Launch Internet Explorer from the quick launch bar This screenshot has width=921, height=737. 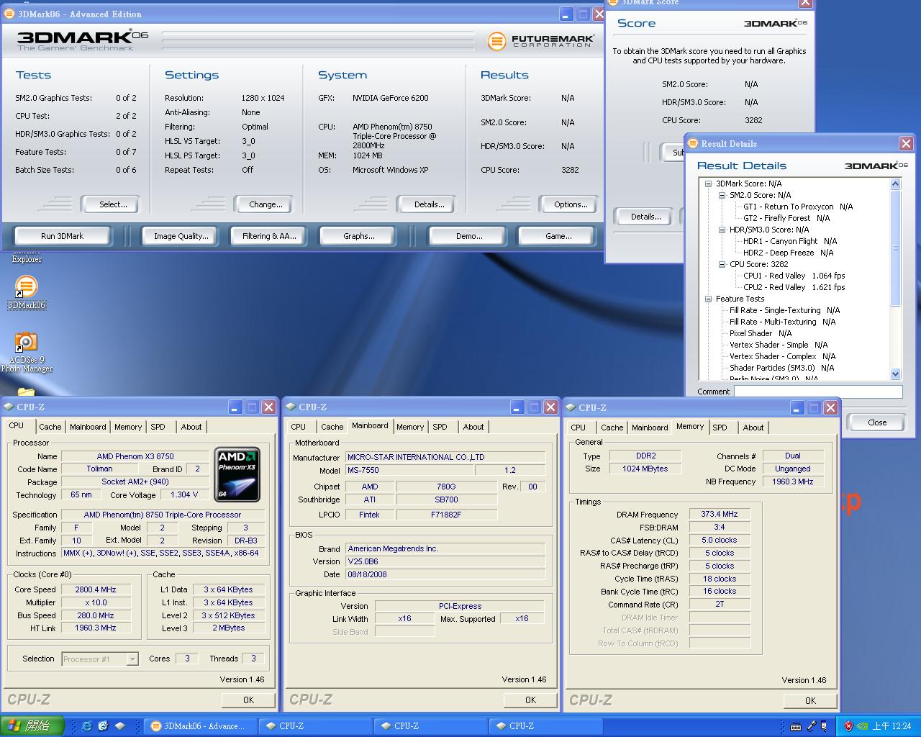pyautogui.click(x=86, y=726)
